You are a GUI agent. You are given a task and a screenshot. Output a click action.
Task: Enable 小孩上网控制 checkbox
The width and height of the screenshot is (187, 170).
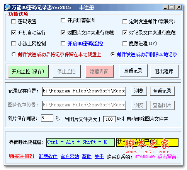[x=14, y=43]
